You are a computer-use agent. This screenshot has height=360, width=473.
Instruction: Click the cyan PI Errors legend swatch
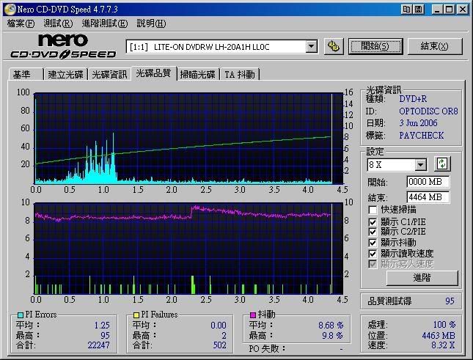tap(21, 315)
